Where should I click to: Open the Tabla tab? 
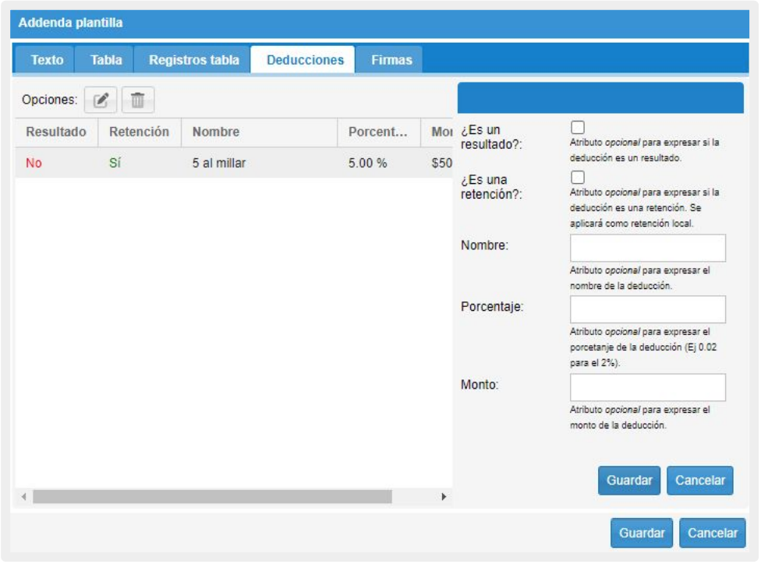tap(106, 60)
